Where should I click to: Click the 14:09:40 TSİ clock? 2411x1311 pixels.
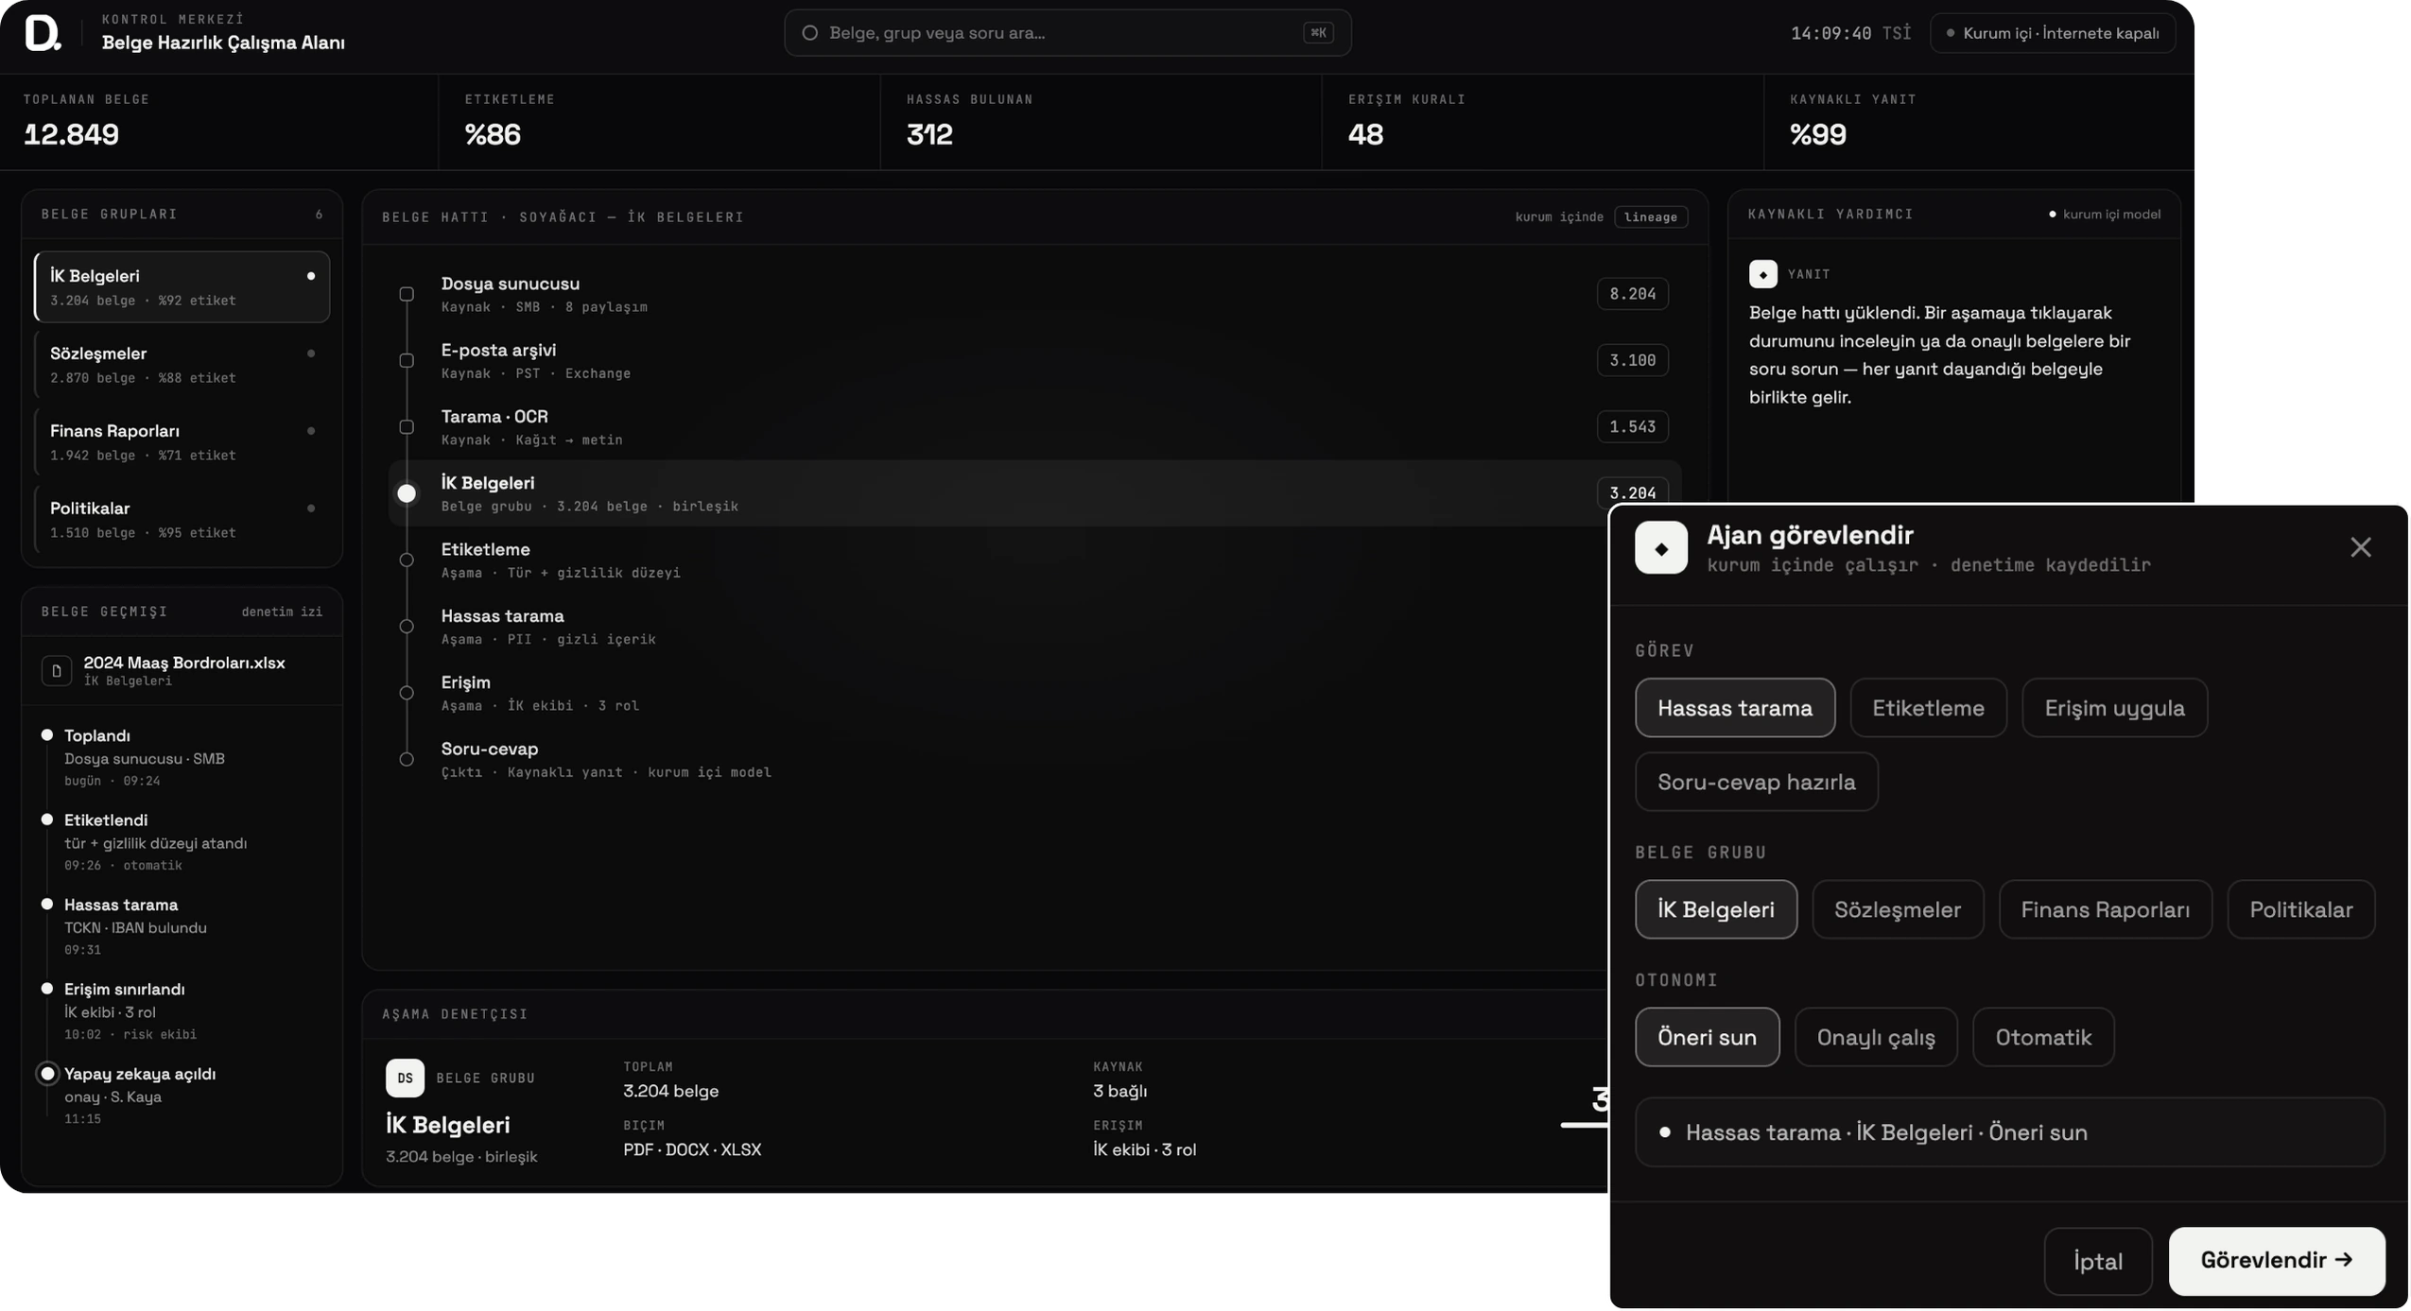[x=1849, y=33]
